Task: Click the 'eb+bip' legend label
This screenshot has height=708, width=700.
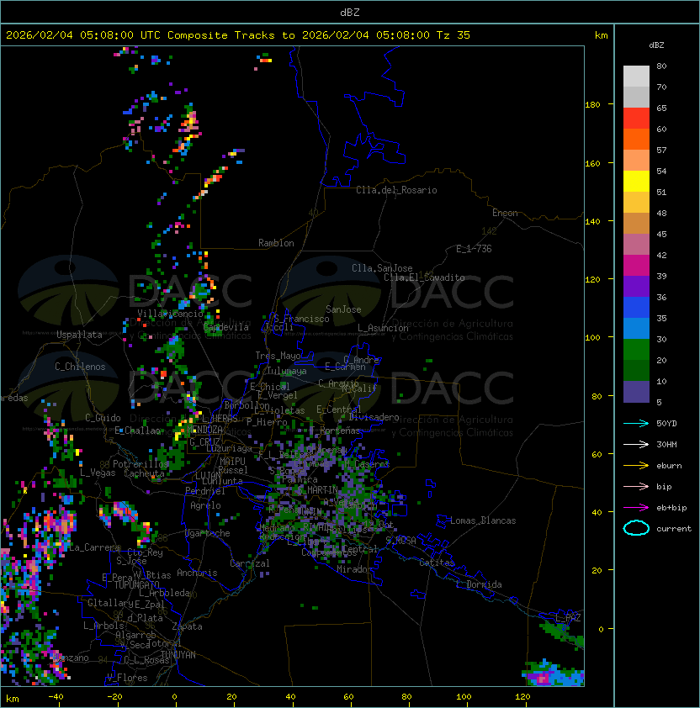Action: coord(671,508)
